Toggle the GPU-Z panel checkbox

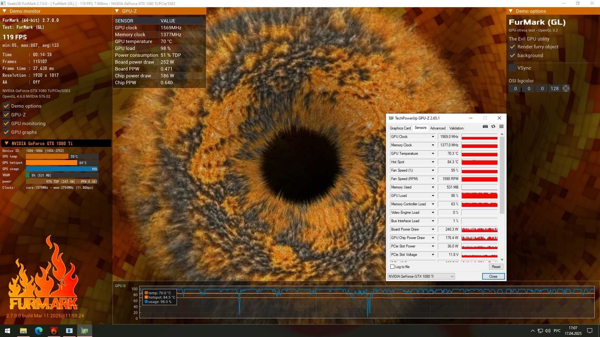point(6,115)
